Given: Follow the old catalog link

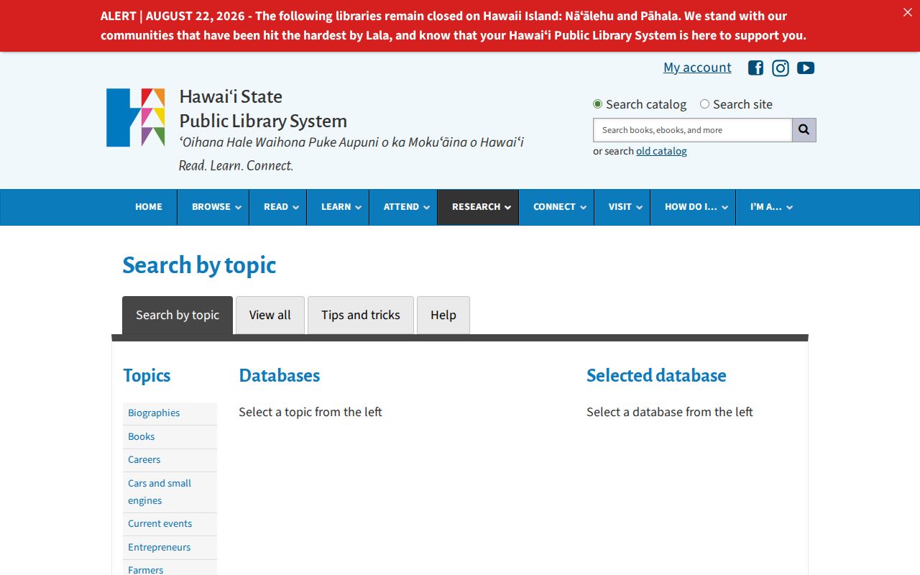Looking at the screenshot, I should pos(661,151).
